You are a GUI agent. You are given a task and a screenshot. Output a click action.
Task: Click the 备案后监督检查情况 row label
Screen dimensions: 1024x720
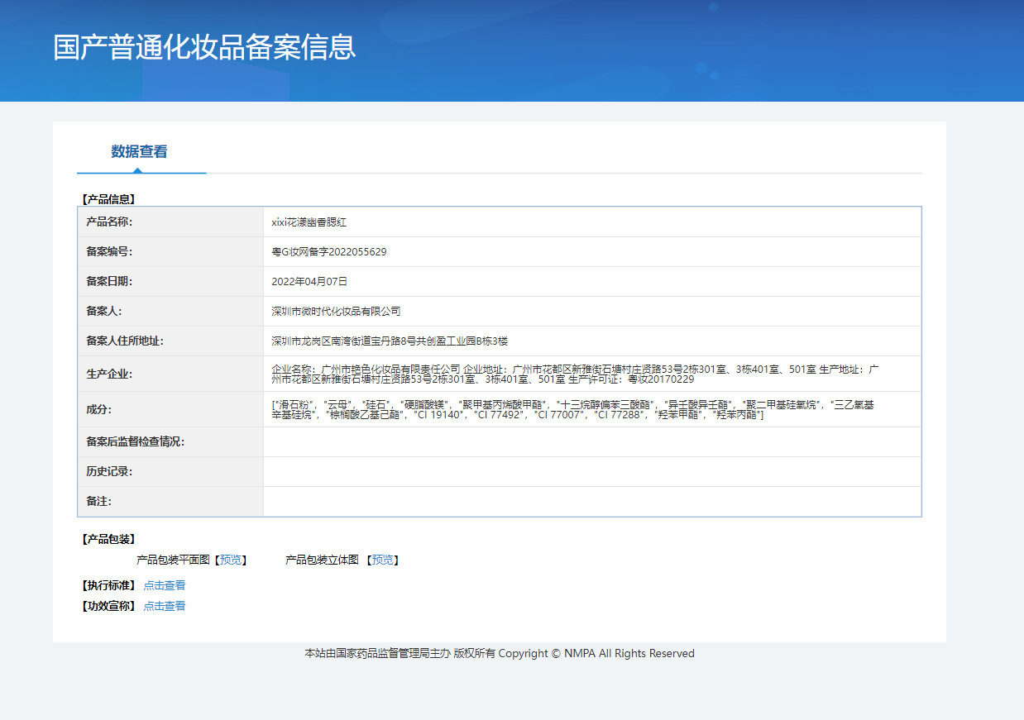(x=136, y=442)
